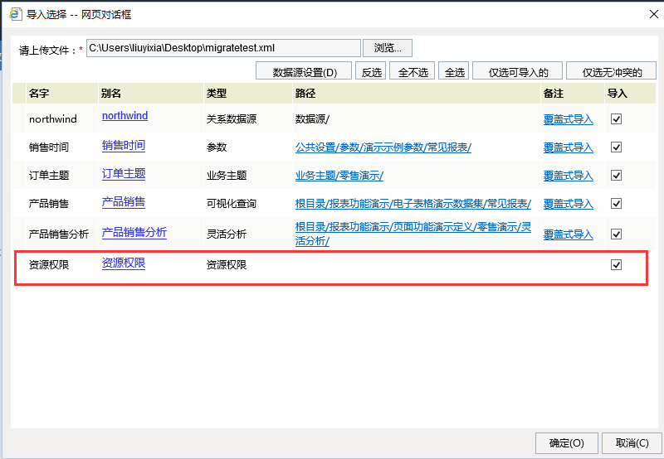Screen dimensions: 664x459
Task: Confirm with the 确定(O) button
Action: click(x=567, y=443)
